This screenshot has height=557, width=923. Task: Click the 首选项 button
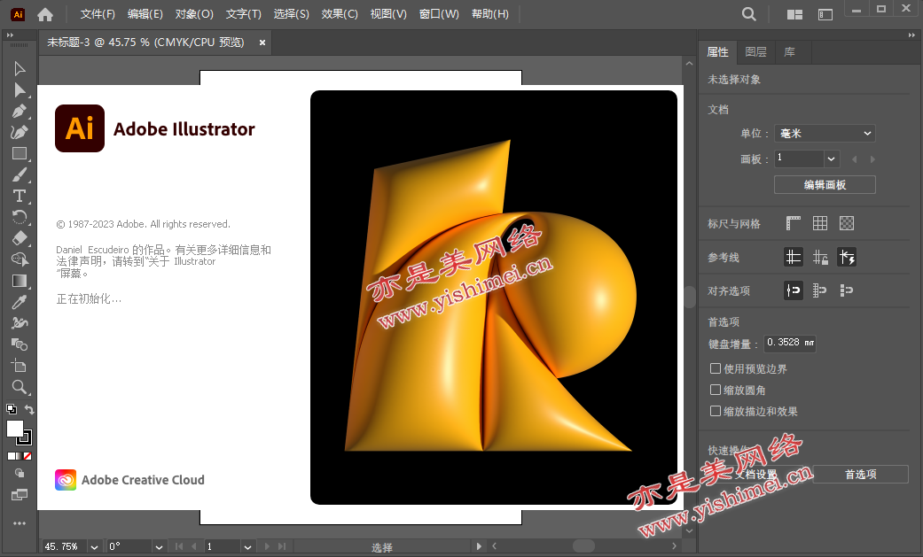click(861, 474)
